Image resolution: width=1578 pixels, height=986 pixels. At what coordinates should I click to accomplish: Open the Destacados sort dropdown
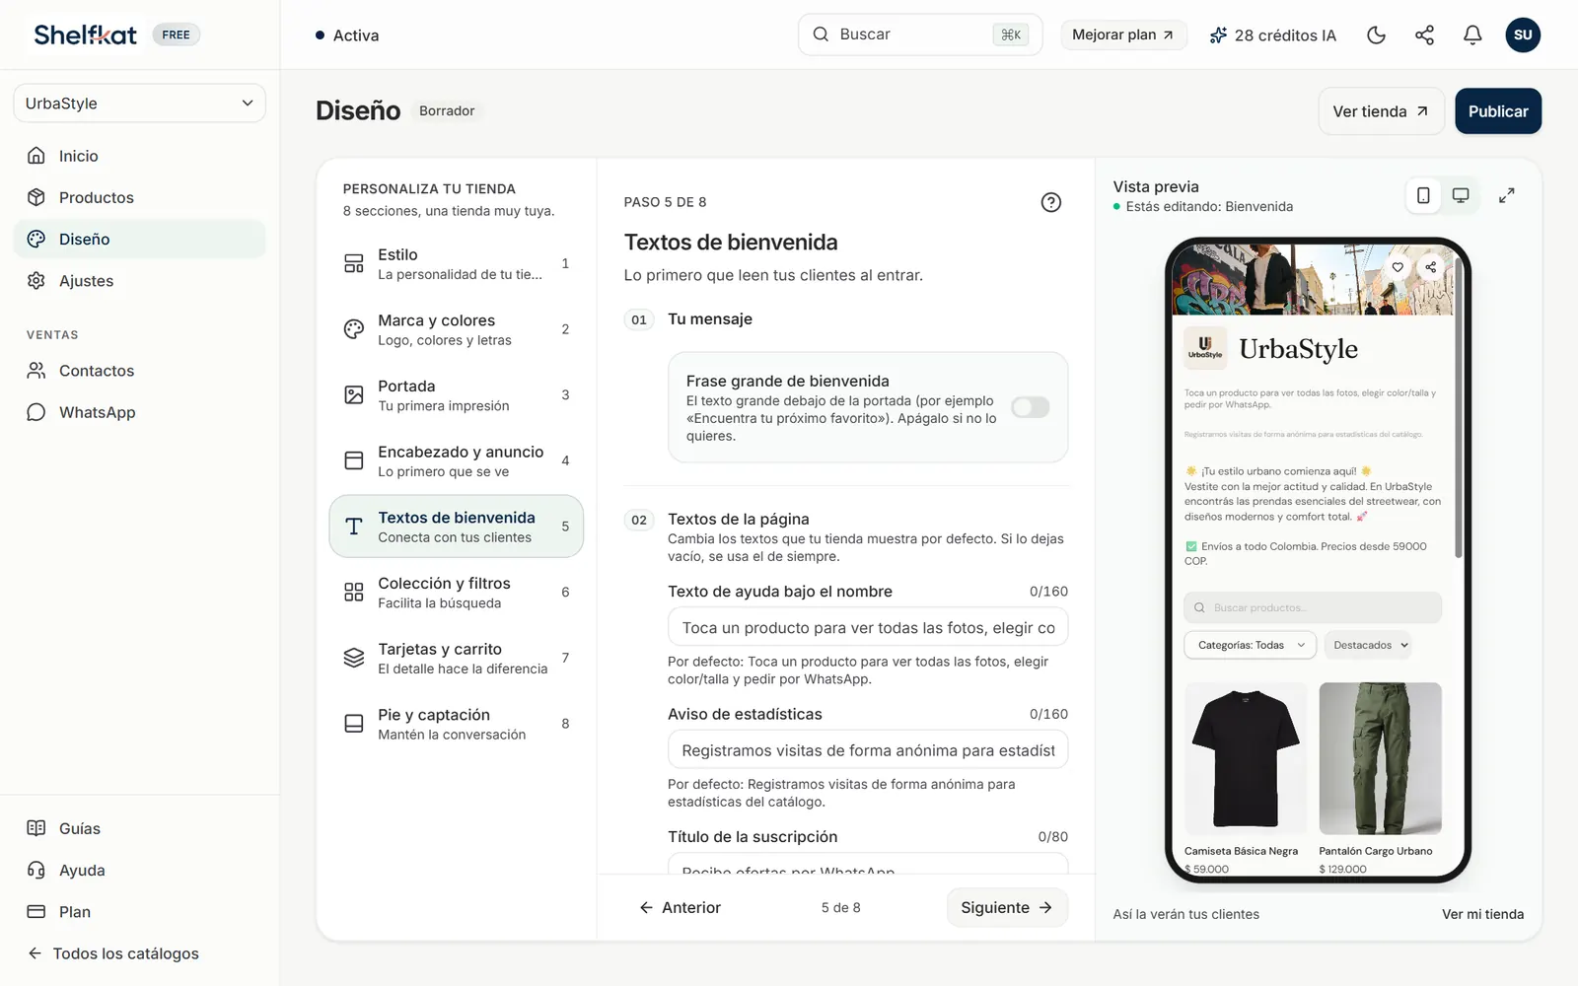point(1370,645)
